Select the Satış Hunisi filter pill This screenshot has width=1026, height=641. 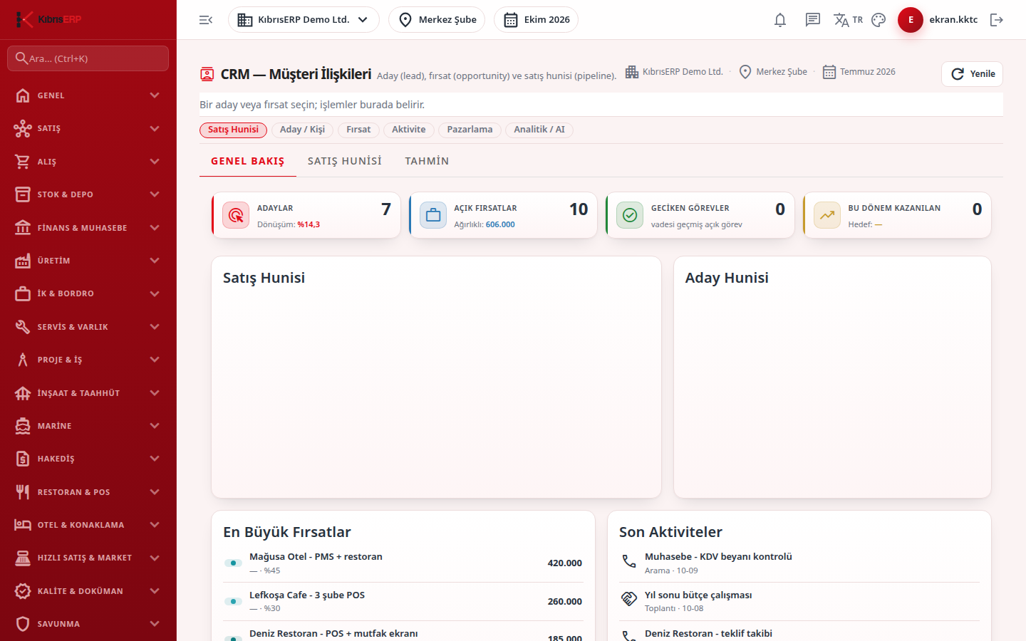point(233,130)
